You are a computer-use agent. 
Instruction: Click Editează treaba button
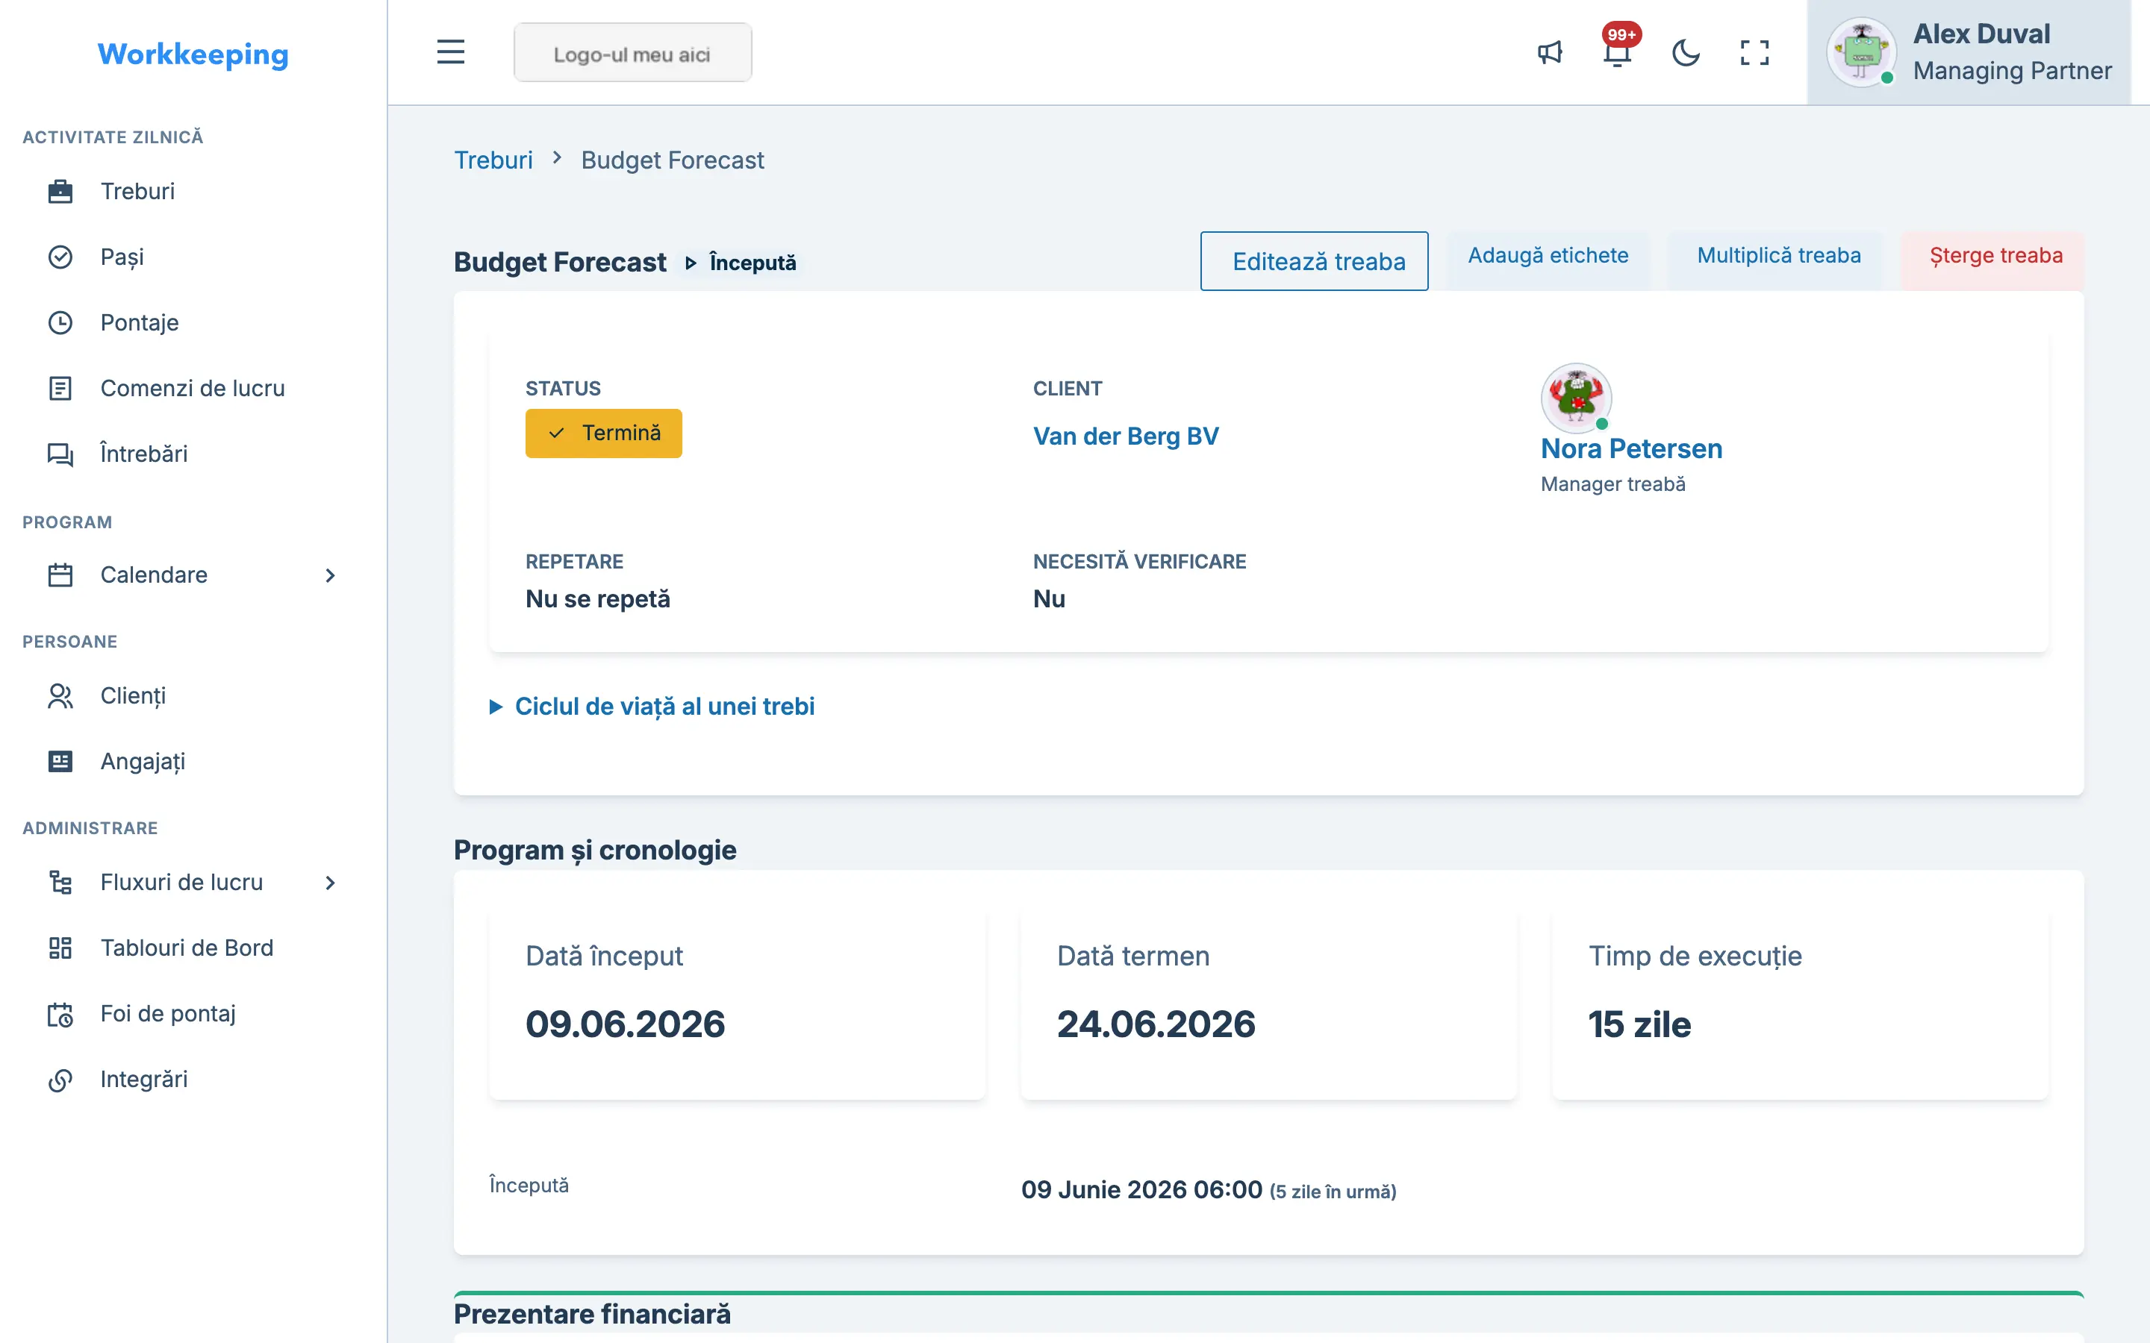tap(1314, 261)
